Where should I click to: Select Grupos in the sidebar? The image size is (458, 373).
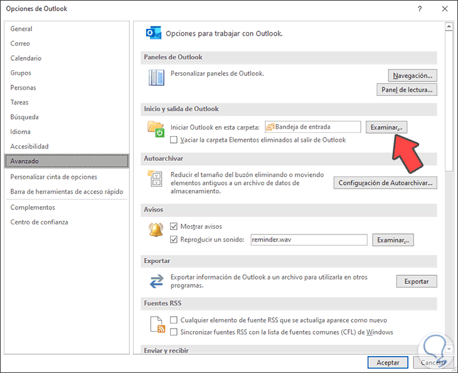(67, 73)
